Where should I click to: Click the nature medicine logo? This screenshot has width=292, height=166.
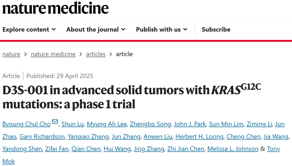[55, 8]
